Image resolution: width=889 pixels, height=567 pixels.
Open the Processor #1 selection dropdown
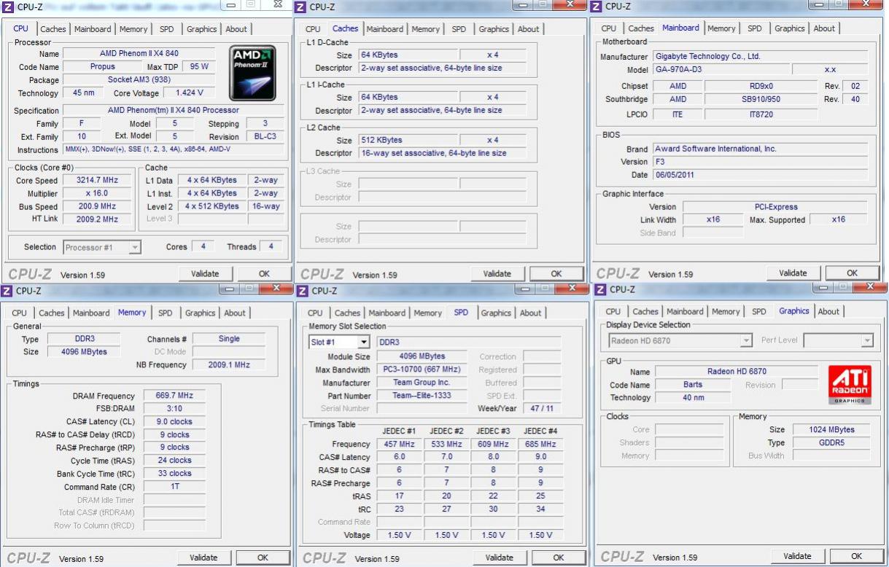tap(134, 248)
